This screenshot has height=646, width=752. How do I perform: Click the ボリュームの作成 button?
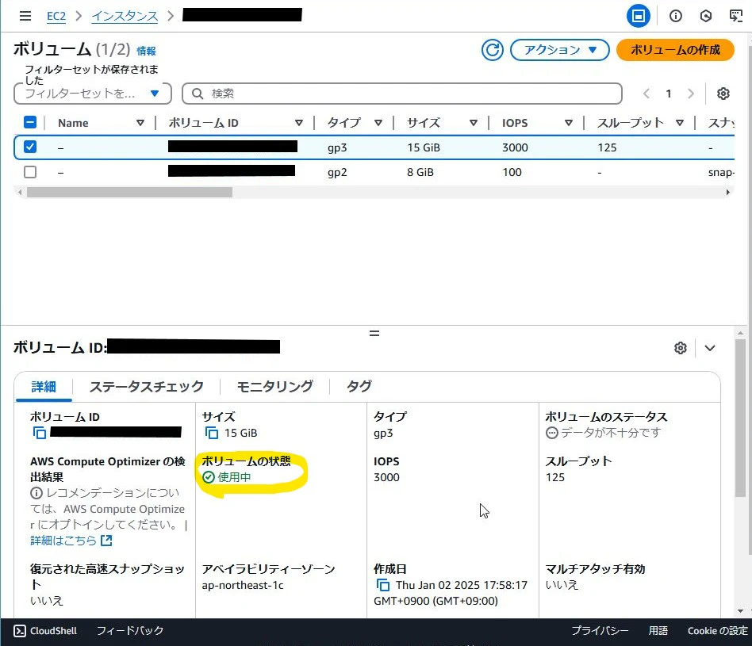tap(675, 50)
